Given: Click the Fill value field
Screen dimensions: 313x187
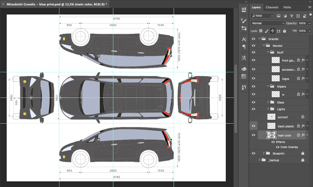Looking at the screenshot, I should pos(303,31).
